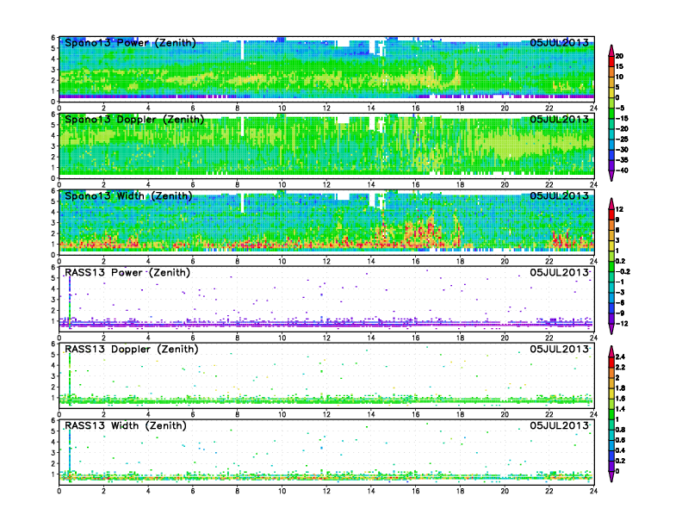Click the white data gap near hour 8 in Spano13 Power
Image resolution: width=682 pixels, height=527 pixels.
(243, 48)
